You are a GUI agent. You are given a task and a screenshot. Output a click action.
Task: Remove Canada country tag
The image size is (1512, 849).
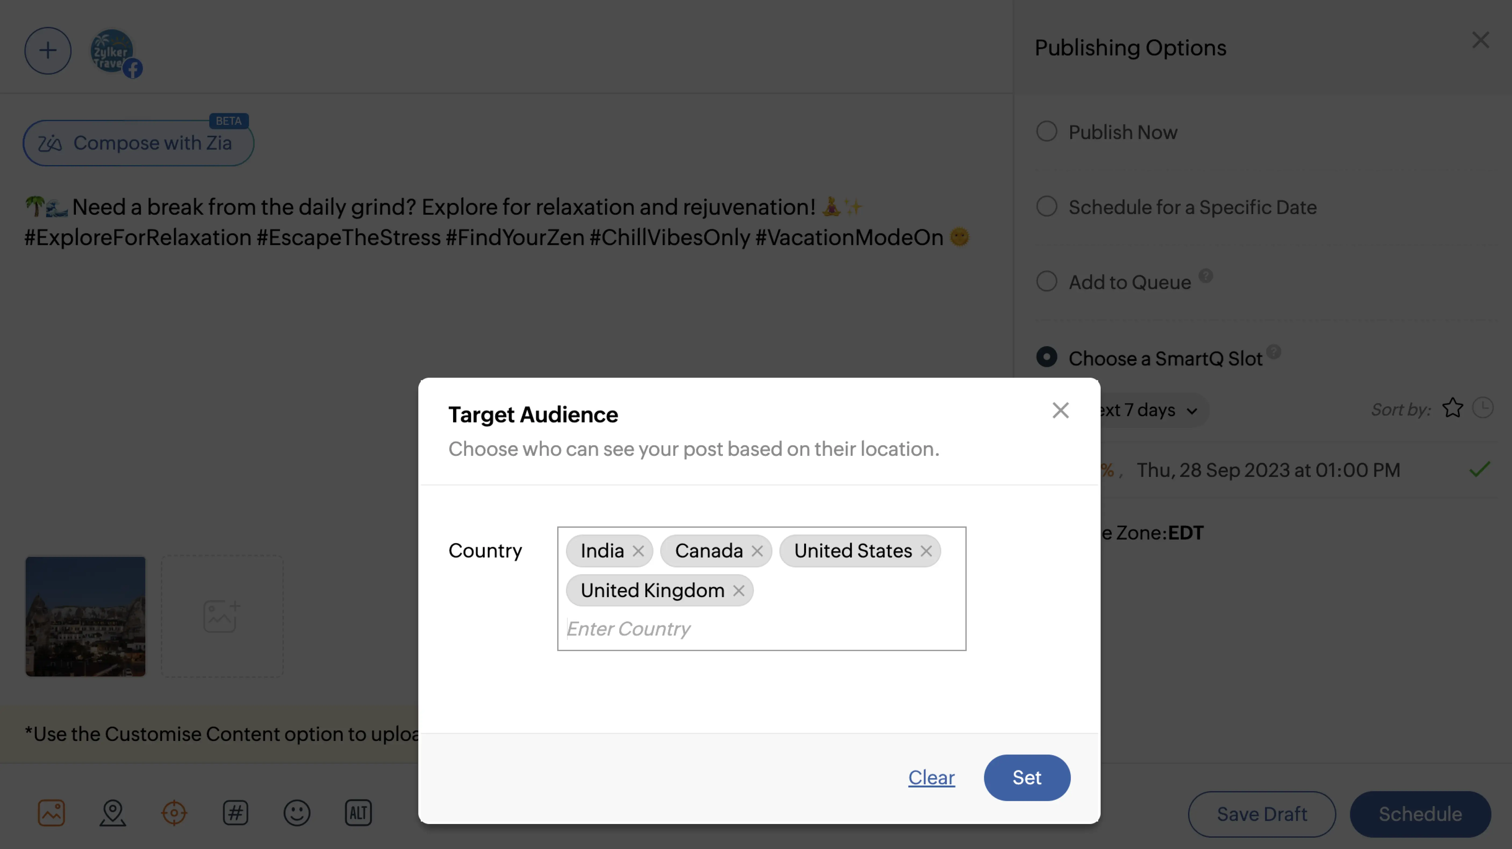(x=757, y=551)
